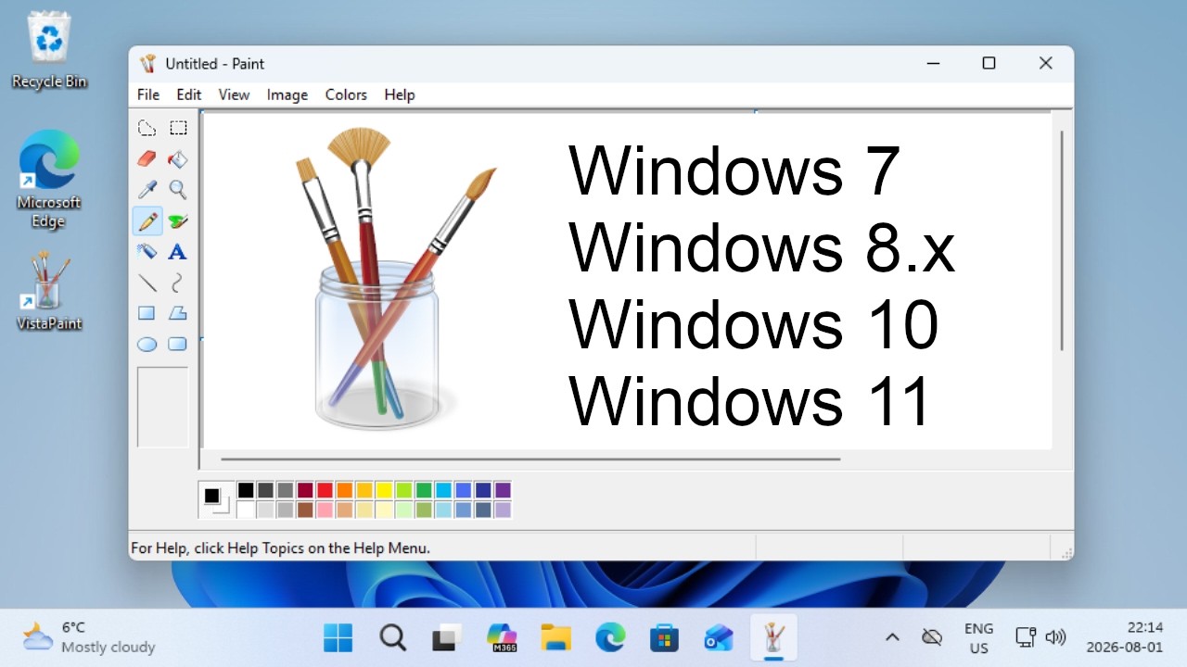
Task: Open taskbar Search
Action: click(x=393, y=637)
